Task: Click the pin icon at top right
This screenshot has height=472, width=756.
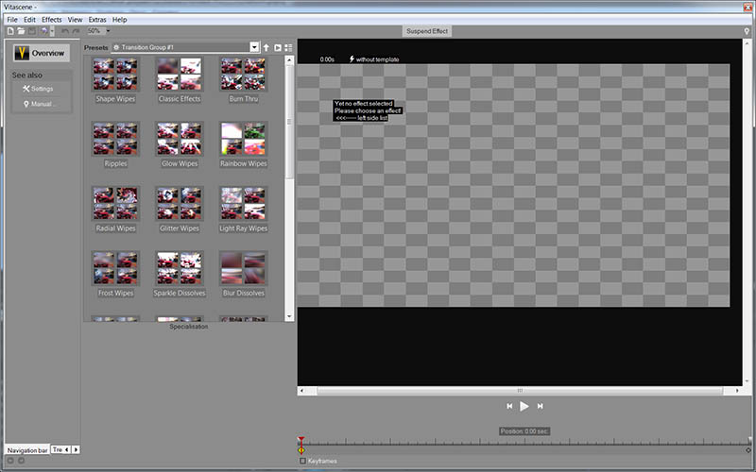Action: coord(747,31)
